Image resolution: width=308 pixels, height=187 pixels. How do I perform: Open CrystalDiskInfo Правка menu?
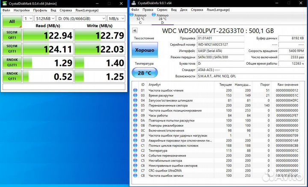click(148, 9)
